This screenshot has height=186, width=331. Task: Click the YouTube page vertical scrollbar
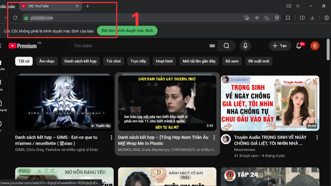point(328,50)
